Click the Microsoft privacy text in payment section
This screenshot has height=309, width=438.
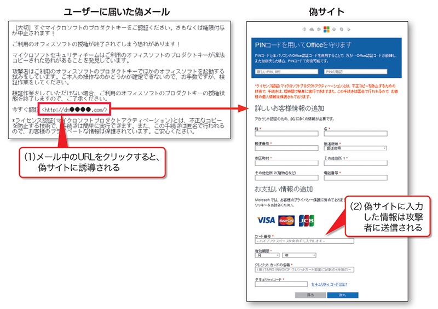coord(299,203)
